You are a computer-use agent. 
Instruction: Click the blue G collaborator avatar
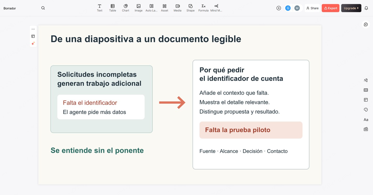pos(288,8)
